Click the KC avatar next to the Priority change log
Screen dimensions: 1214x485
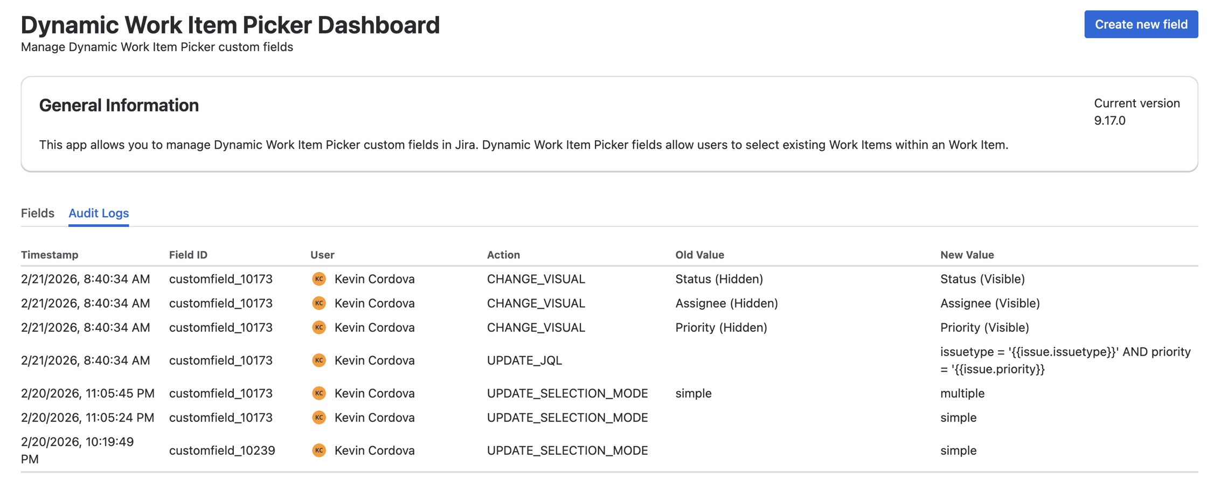tap(319, 327)
